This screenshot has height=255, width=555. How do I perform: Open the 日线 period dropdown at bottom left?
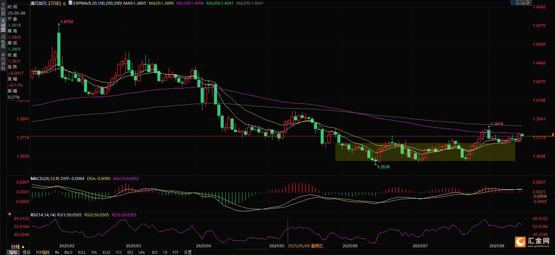pos(18,247)
